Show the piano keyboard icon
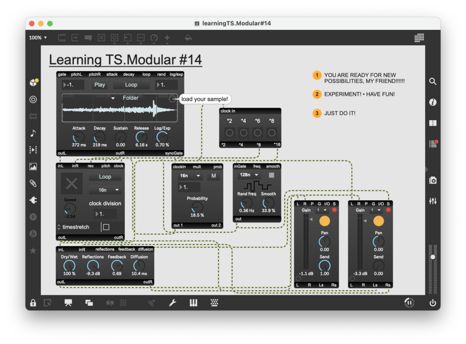The image size is (466, 344). pos(193,303)
